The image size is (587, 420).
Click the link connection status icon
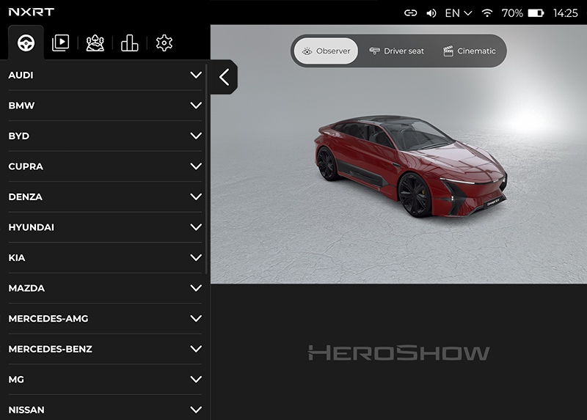[x=410, y=13]
